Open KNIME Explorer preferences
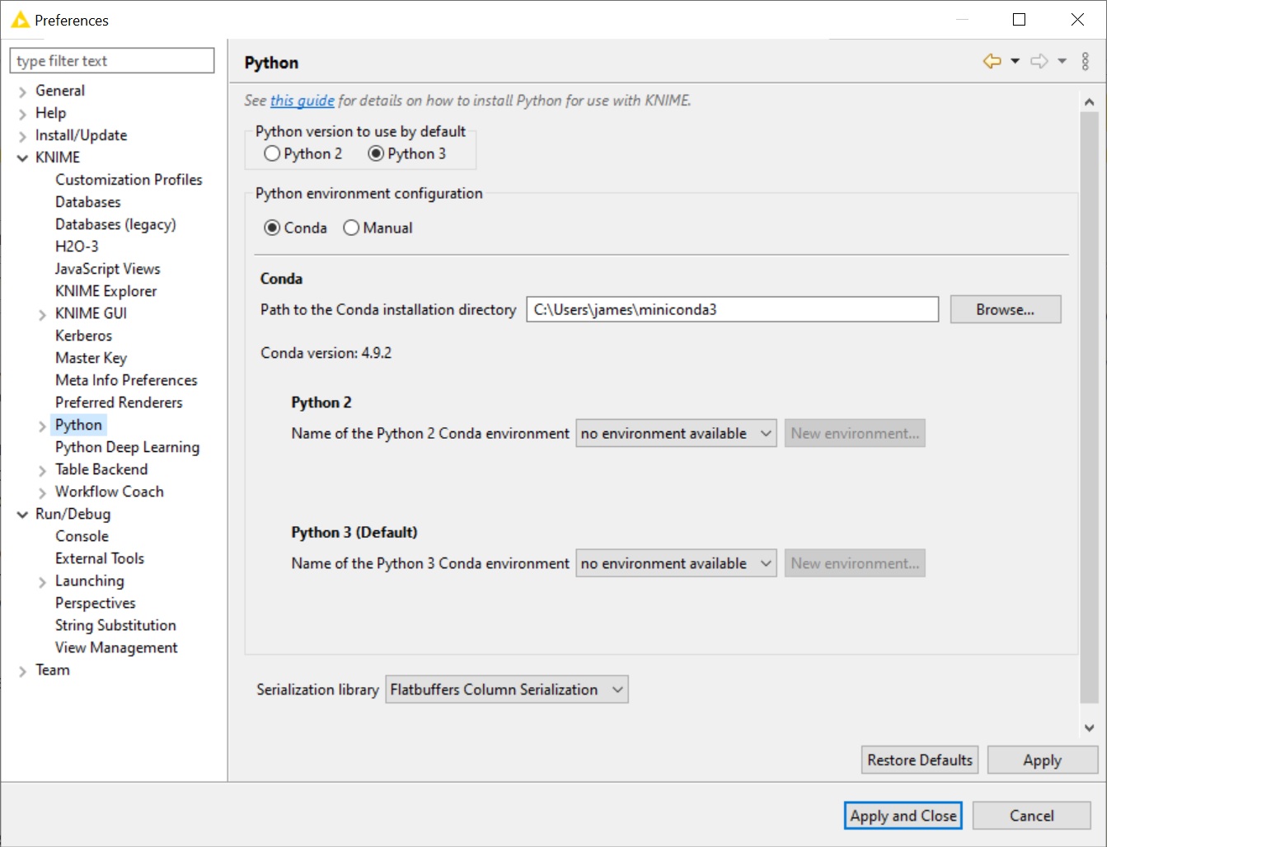1266x847 pixels. (x=105, y=291)
